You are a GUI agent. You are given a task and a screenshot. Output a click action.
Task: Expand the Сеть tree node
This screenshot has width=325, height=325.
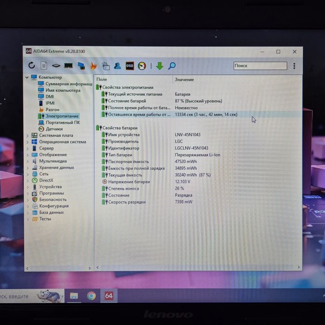point(27,174)
